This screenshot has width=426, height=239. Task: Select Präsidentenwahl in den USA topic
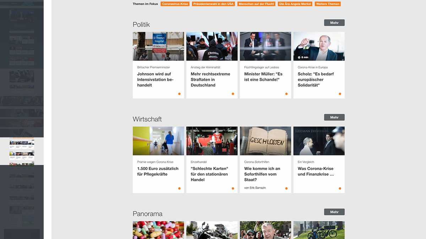pyautogui.click(x=213, y=4)
